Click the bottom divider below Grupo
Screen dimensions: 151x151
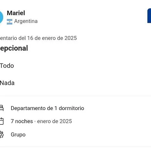(x=75, y=146)
